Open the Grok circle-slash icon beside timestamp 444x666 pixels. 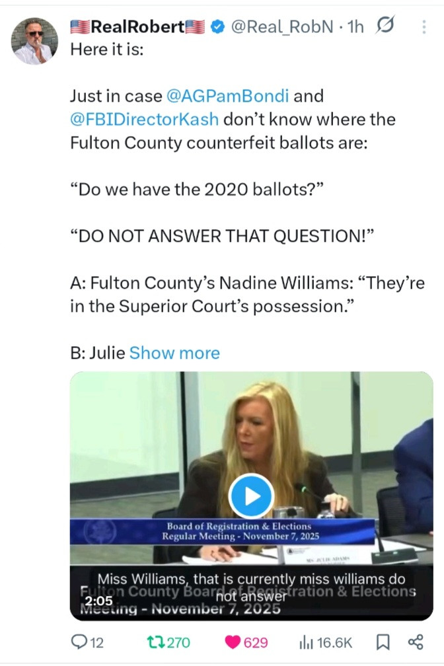coord(385,26)
